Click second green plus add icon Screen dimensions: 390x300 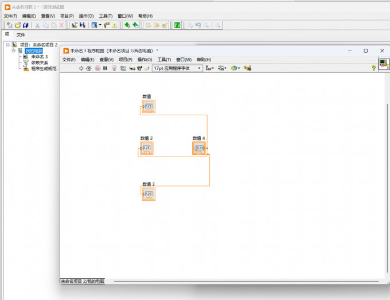point(135,25)
